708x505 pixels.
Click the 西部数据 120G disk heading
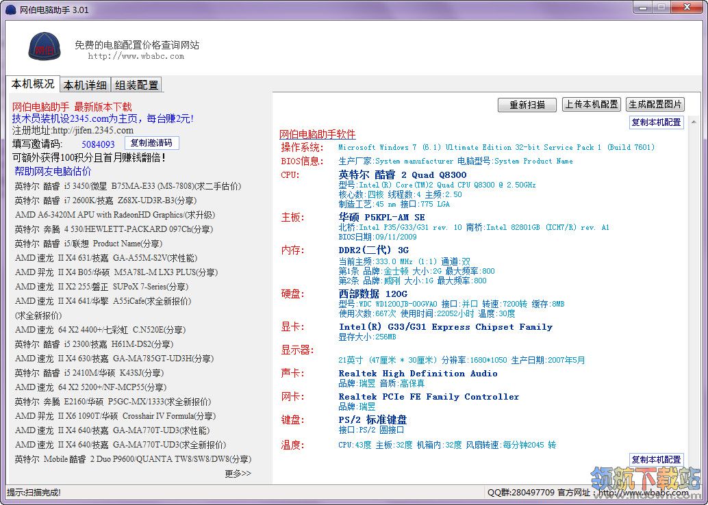[373, 294]
